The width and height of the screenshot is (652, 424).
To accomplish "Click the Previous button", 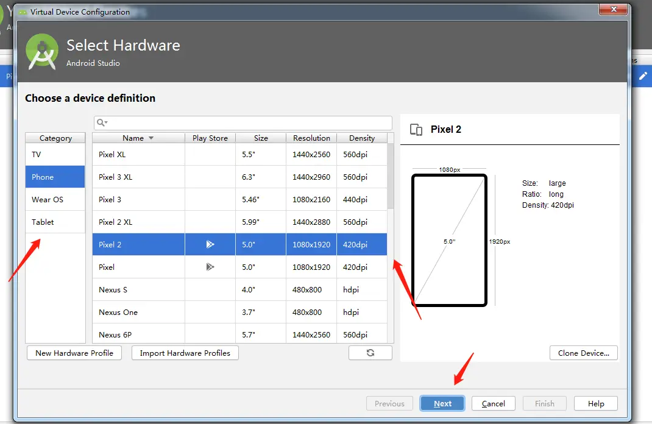I will pyautogui.click(x=389, y=404).
